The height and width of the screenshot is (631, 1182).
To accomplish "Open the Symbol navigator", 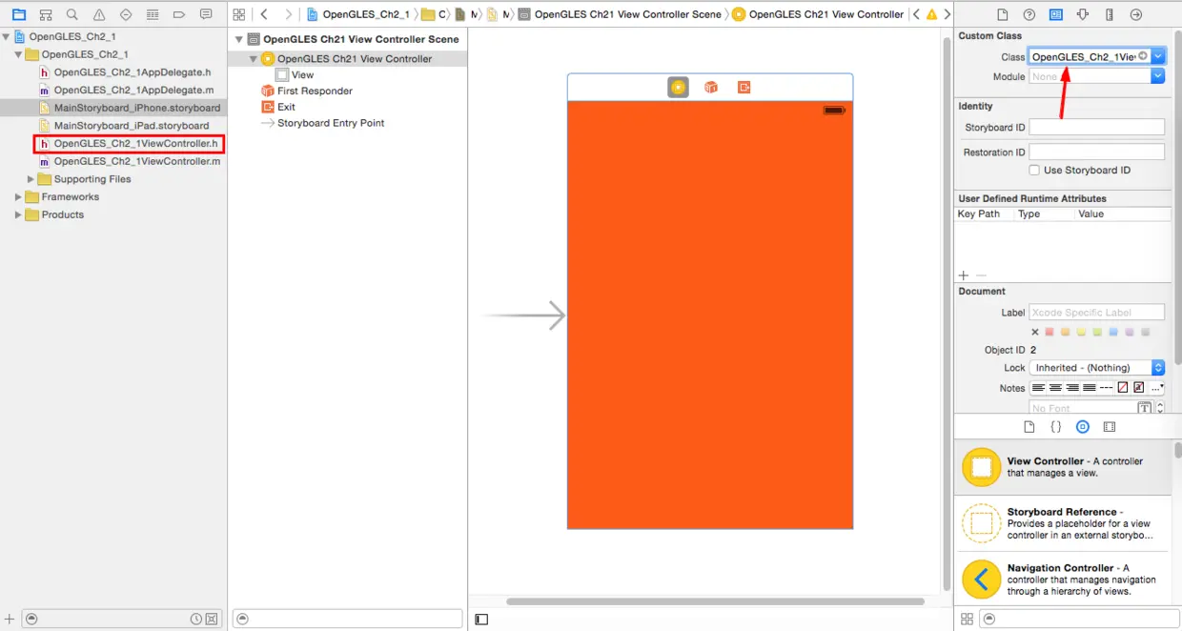I will [45, 14].
